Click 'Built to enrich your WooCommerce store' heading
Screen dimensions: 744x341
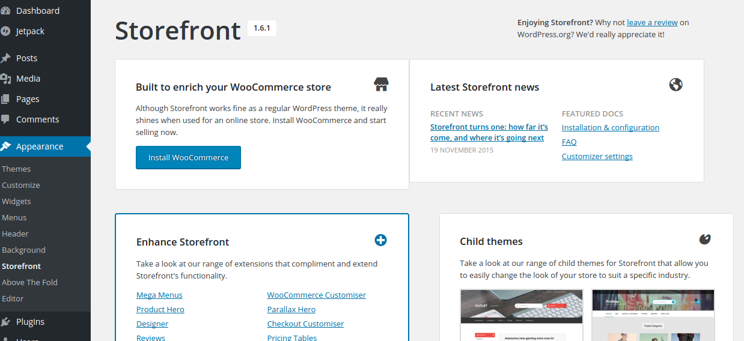(233, 87)
